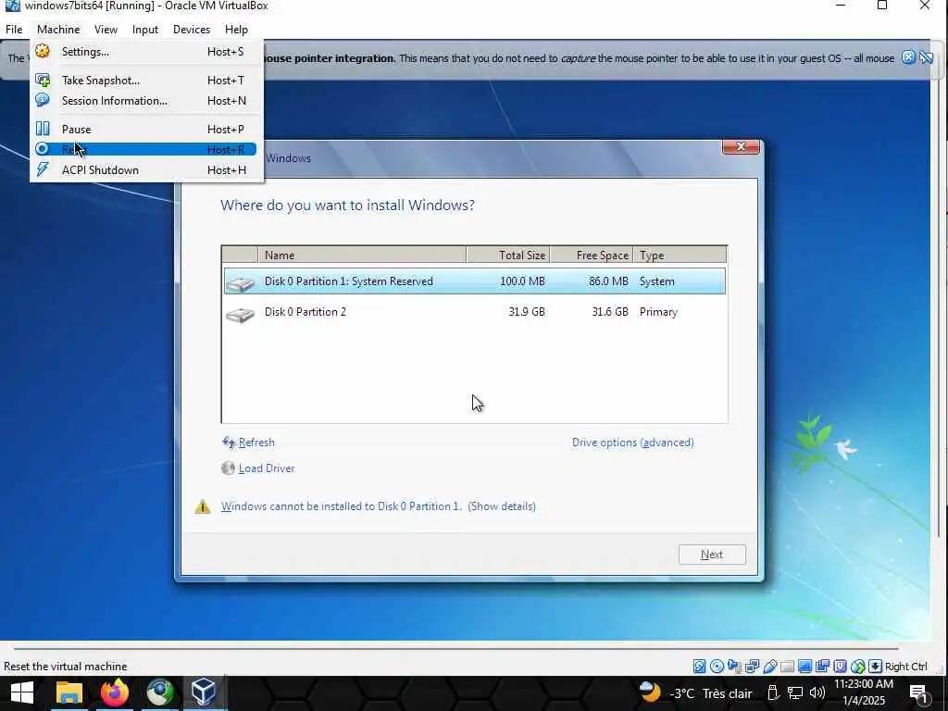Click the processor features status bar icon
Viewport: 948px width, 711px height.
(x=840, y=667)
